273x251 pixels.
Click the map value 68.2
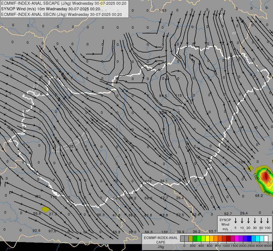point(259,196)
